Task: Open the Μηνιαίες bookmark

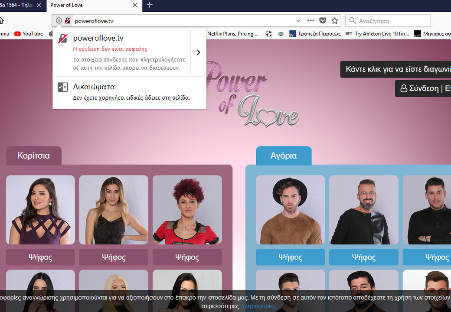Action: 432,34
